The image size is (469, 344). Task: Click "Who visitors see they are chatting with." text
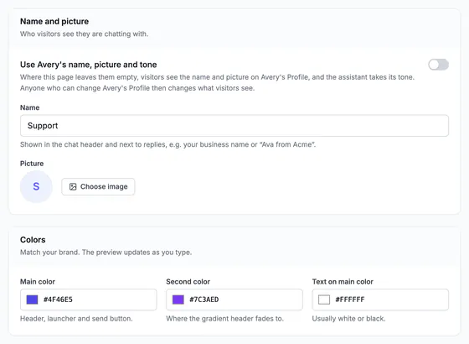click(x=84, y=34)
